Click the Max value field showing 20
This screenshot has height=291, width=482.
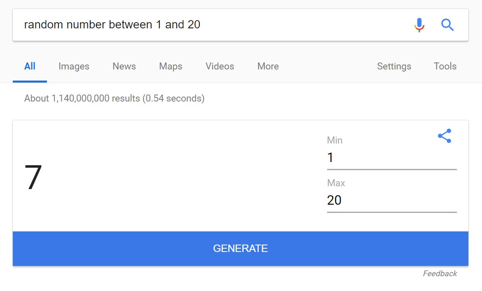point(391,201)
